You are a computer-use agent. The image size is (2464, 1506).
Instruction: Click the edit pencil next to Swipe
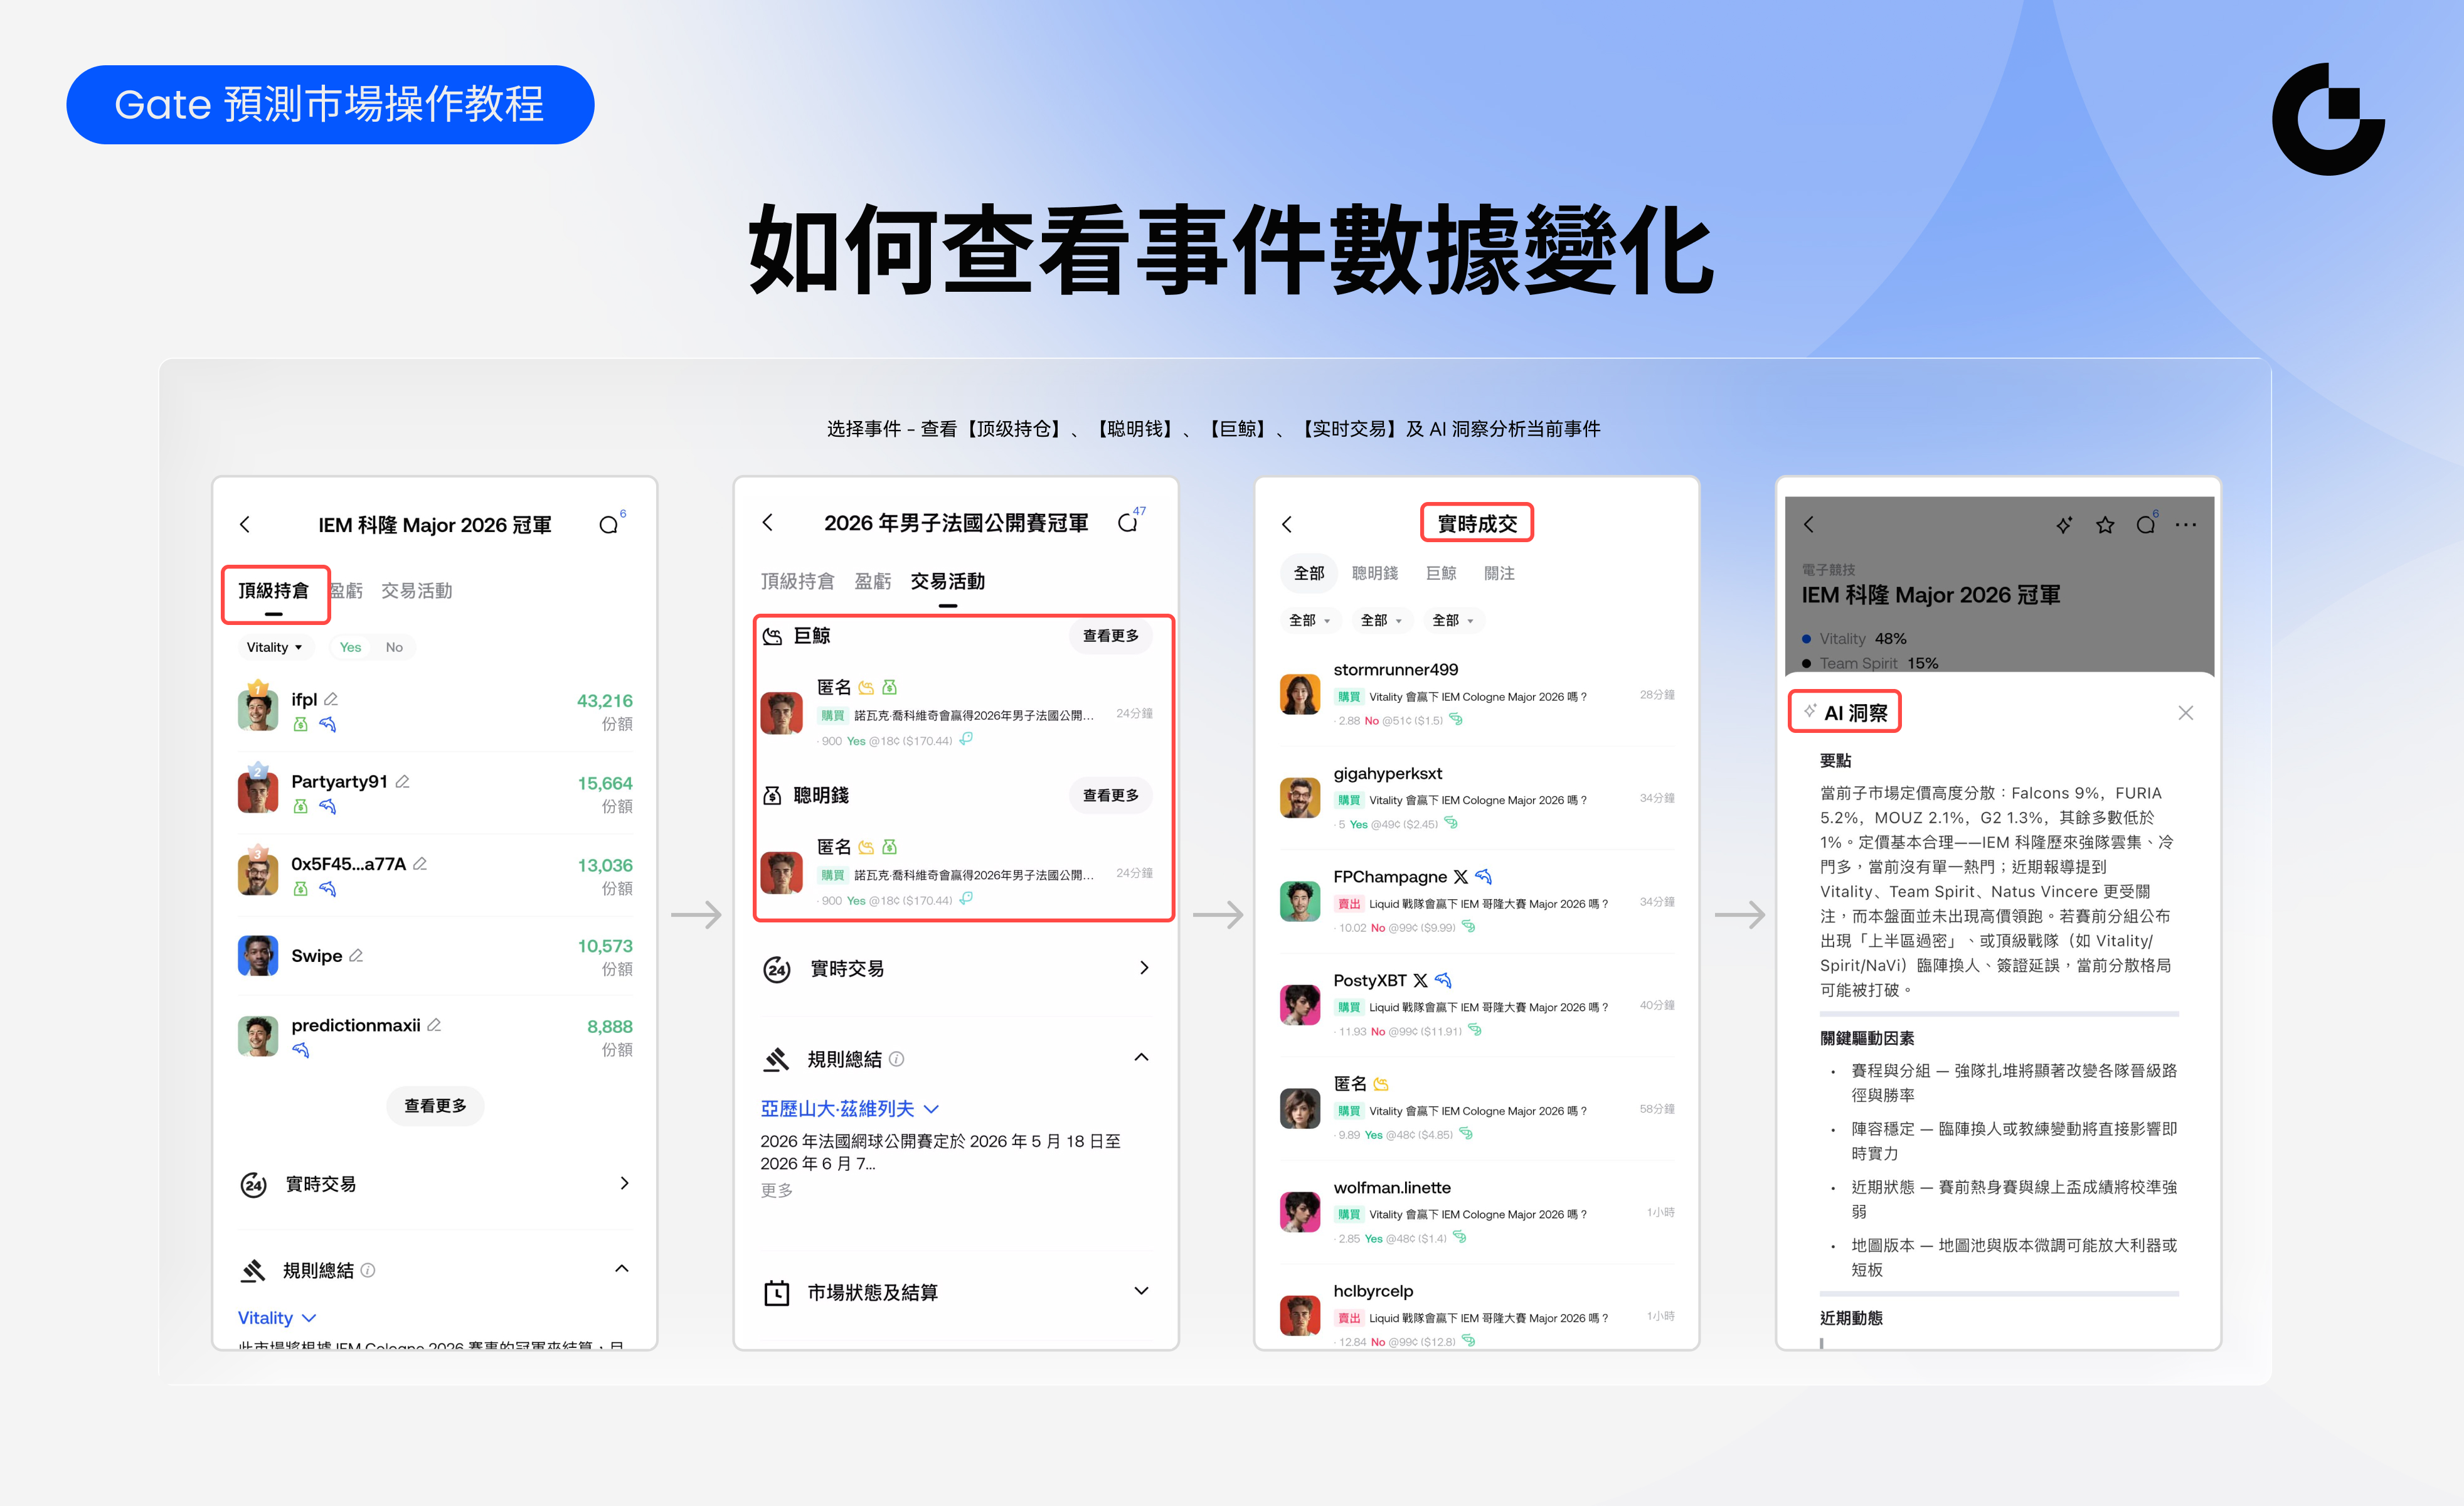tap(356, 956)
